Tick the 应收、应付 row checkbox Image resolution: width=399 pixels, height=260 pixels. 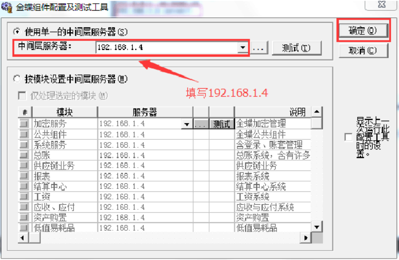coord(24,207)
